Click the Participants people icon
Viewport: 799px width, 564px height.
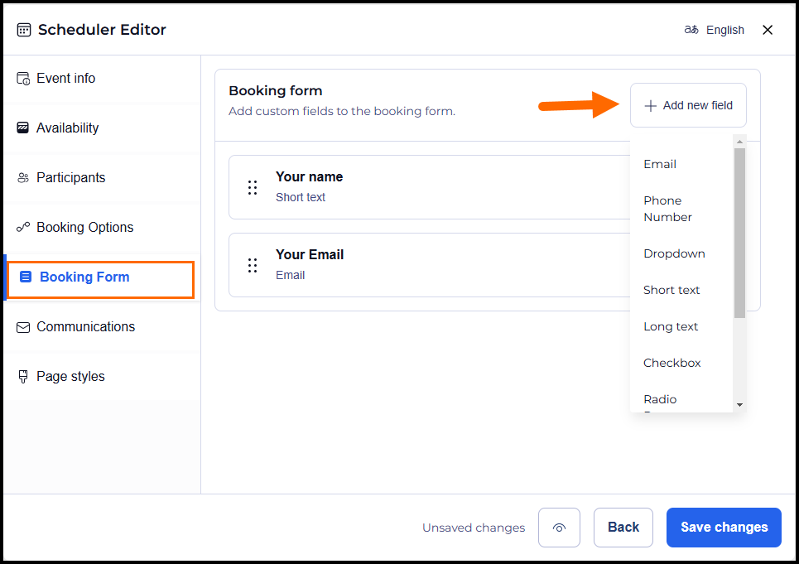pyautogui.click(x=23, y=178)
